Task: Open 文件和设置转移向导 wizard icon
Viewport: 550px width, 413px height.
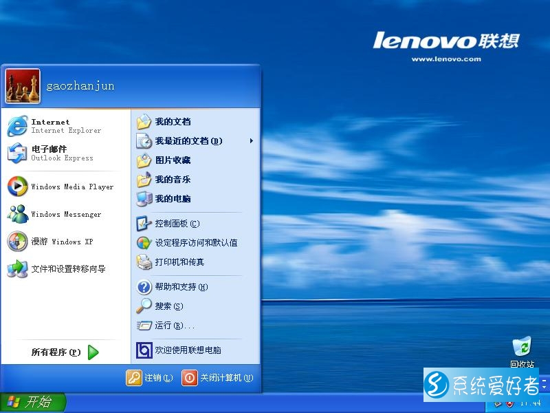Action: click(17, 268)
